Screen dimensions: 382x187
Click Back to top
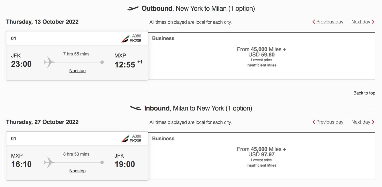coord(364,93)
